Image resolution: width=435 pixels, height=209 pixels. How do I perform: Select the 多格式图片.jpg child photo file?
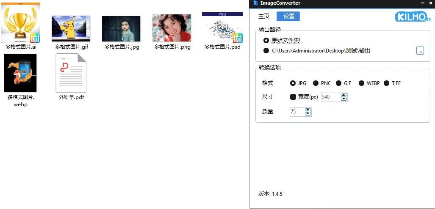121,29
